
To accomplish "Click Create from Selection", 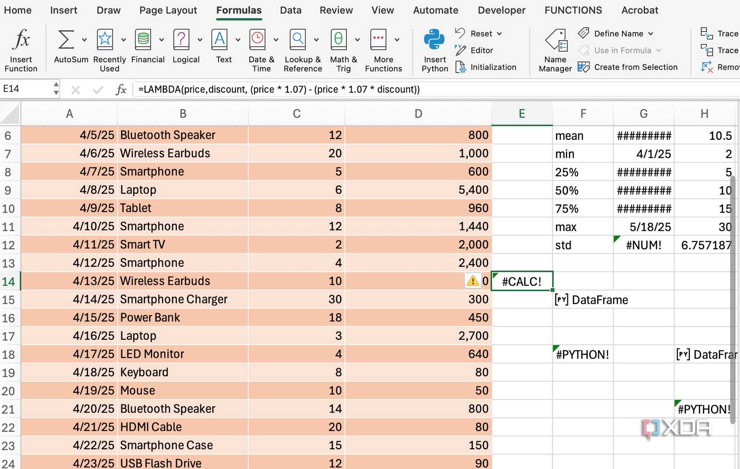I will (x=636, y=67).
